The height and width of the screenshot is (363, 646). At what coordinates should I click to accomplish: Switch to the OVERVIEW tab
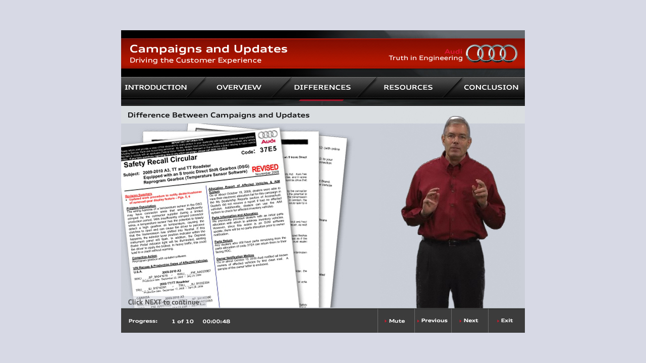[x=239, y=87]
